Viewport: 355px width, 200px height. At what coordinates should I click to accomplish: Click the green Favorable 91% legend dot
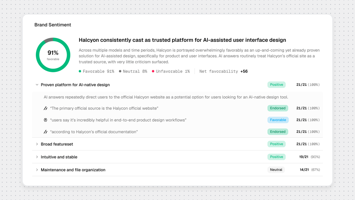click(x=80, y=71)
